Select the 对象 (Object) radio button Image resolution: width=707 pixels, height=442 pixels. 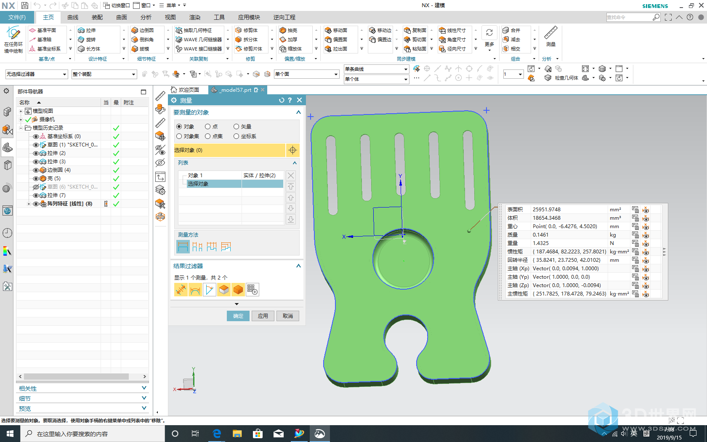(179, 127)
